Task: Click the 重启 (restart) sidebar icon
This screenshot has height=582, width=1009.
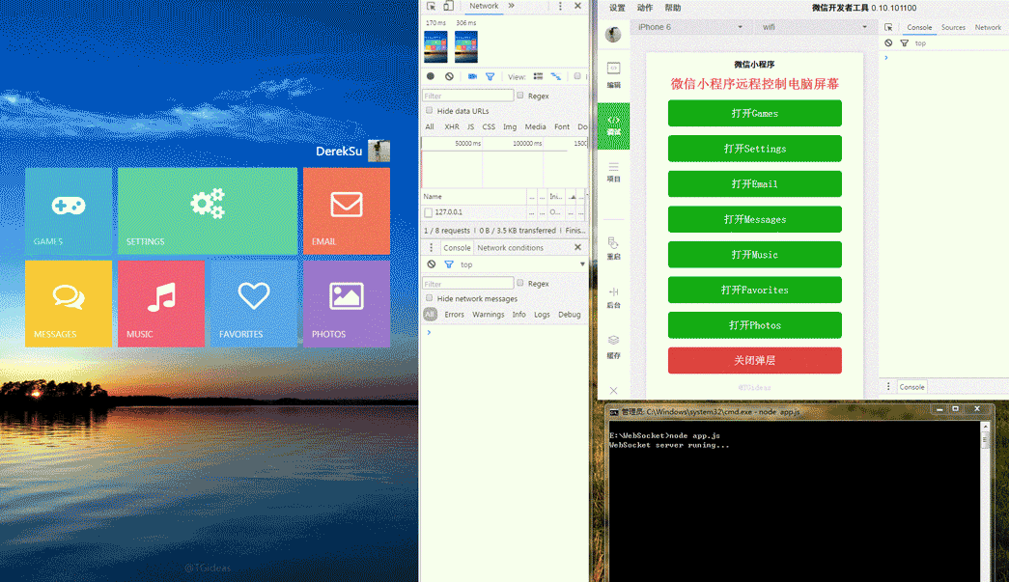Action: tap(613, 248)
